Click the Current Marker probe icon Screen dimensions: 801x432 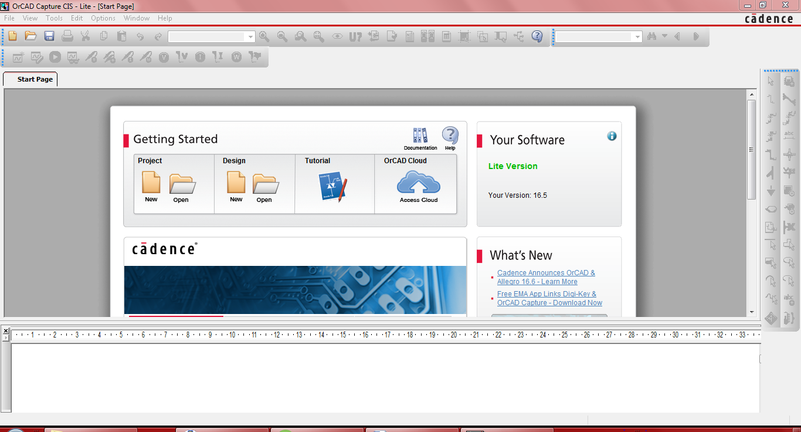point(127,58)
